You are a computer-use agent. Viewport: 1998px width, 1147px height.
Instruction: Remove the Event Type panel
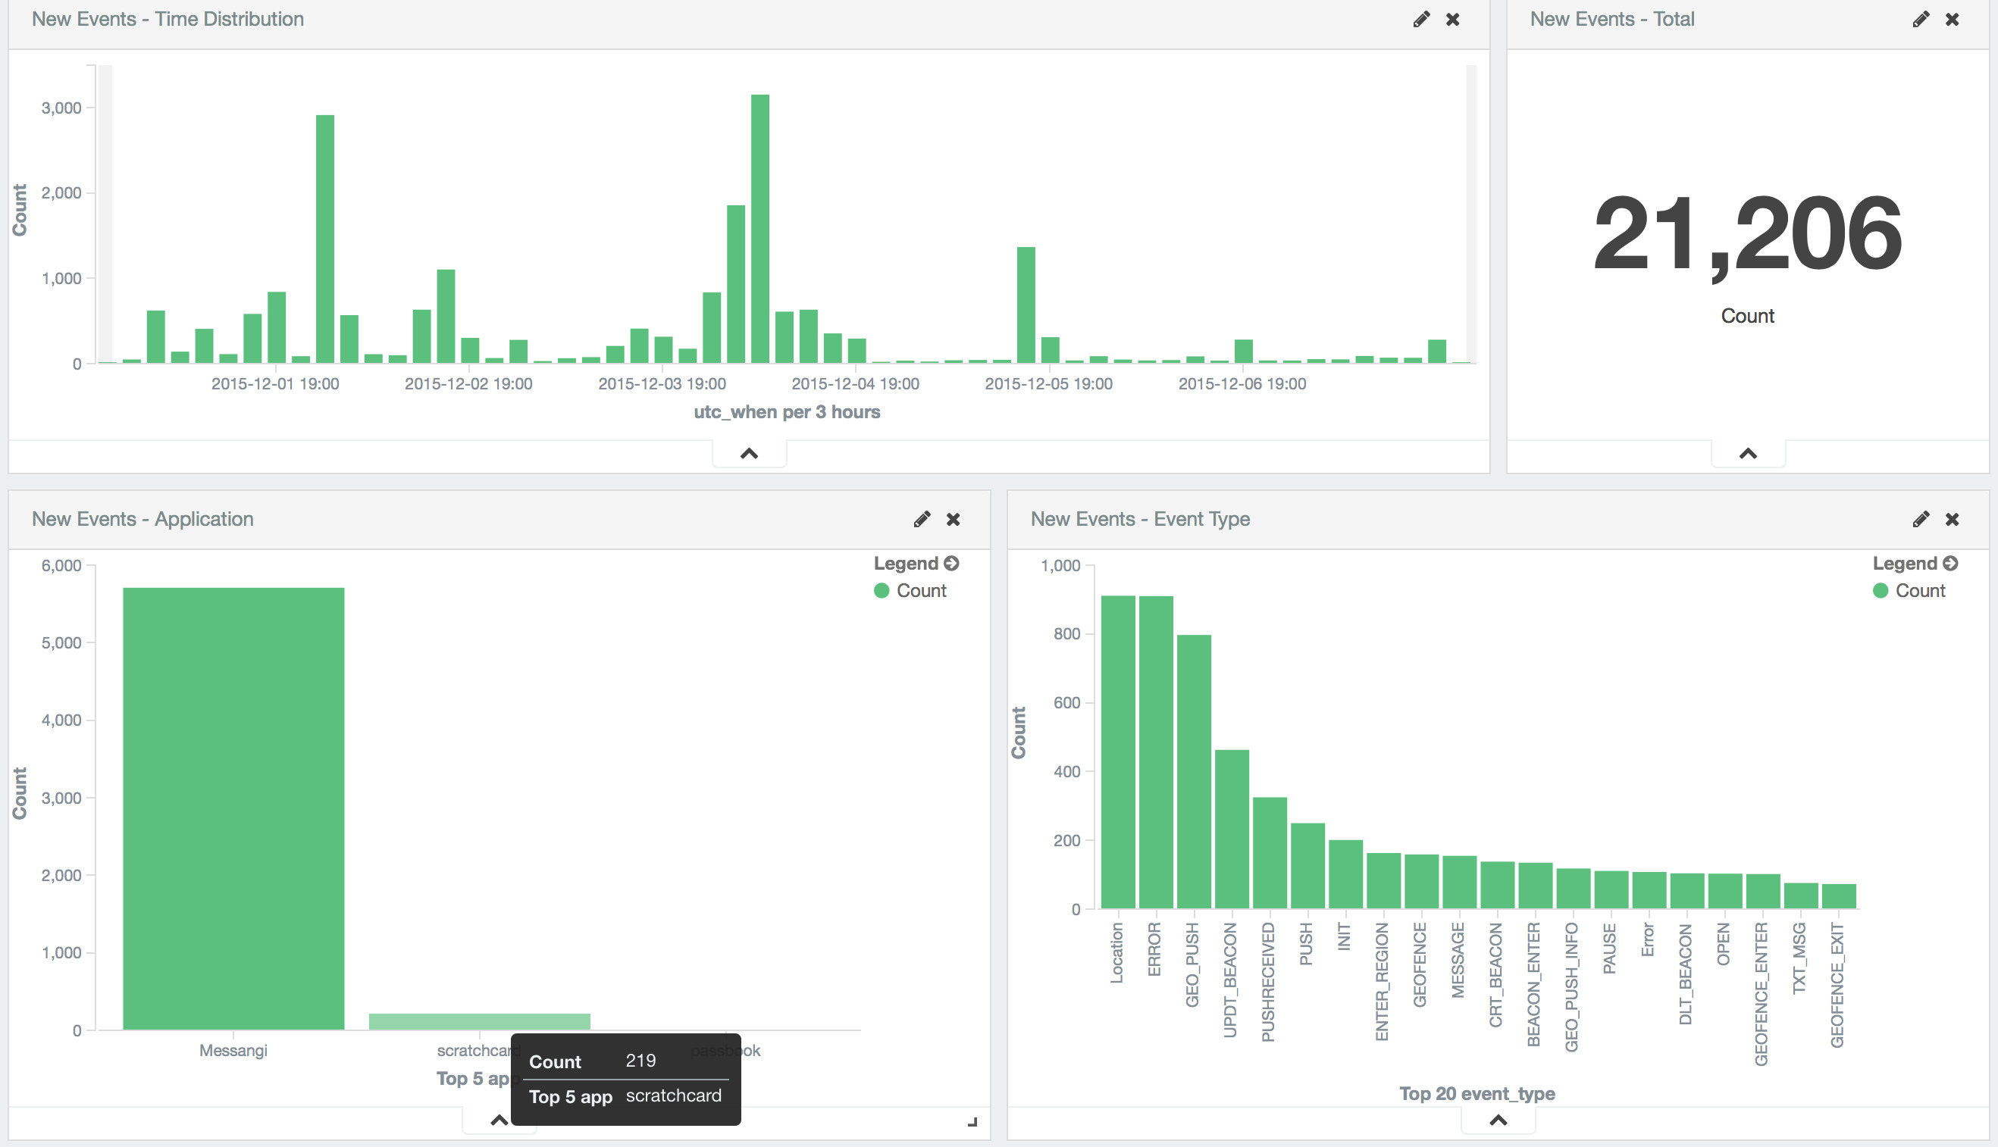1953,519
